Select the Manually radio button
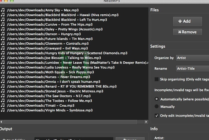Viewport: 209px width, 140px height. pyautogui.click(x=157, y=106)
